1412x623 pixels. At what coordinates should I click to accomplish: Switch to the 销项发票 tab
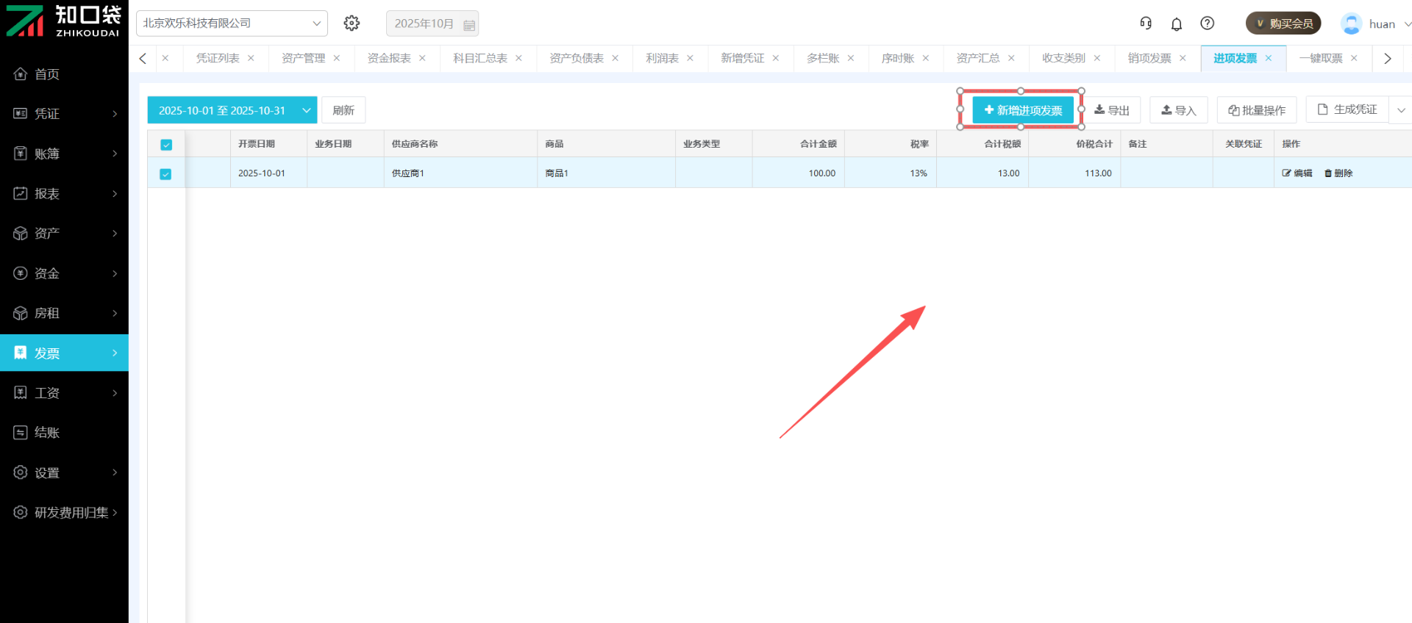(1149, 58)
